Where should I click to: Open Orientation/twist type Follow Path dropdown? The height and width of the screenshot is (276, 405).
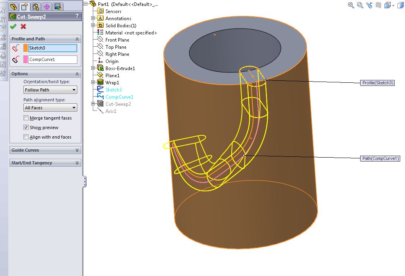(50, 90)
